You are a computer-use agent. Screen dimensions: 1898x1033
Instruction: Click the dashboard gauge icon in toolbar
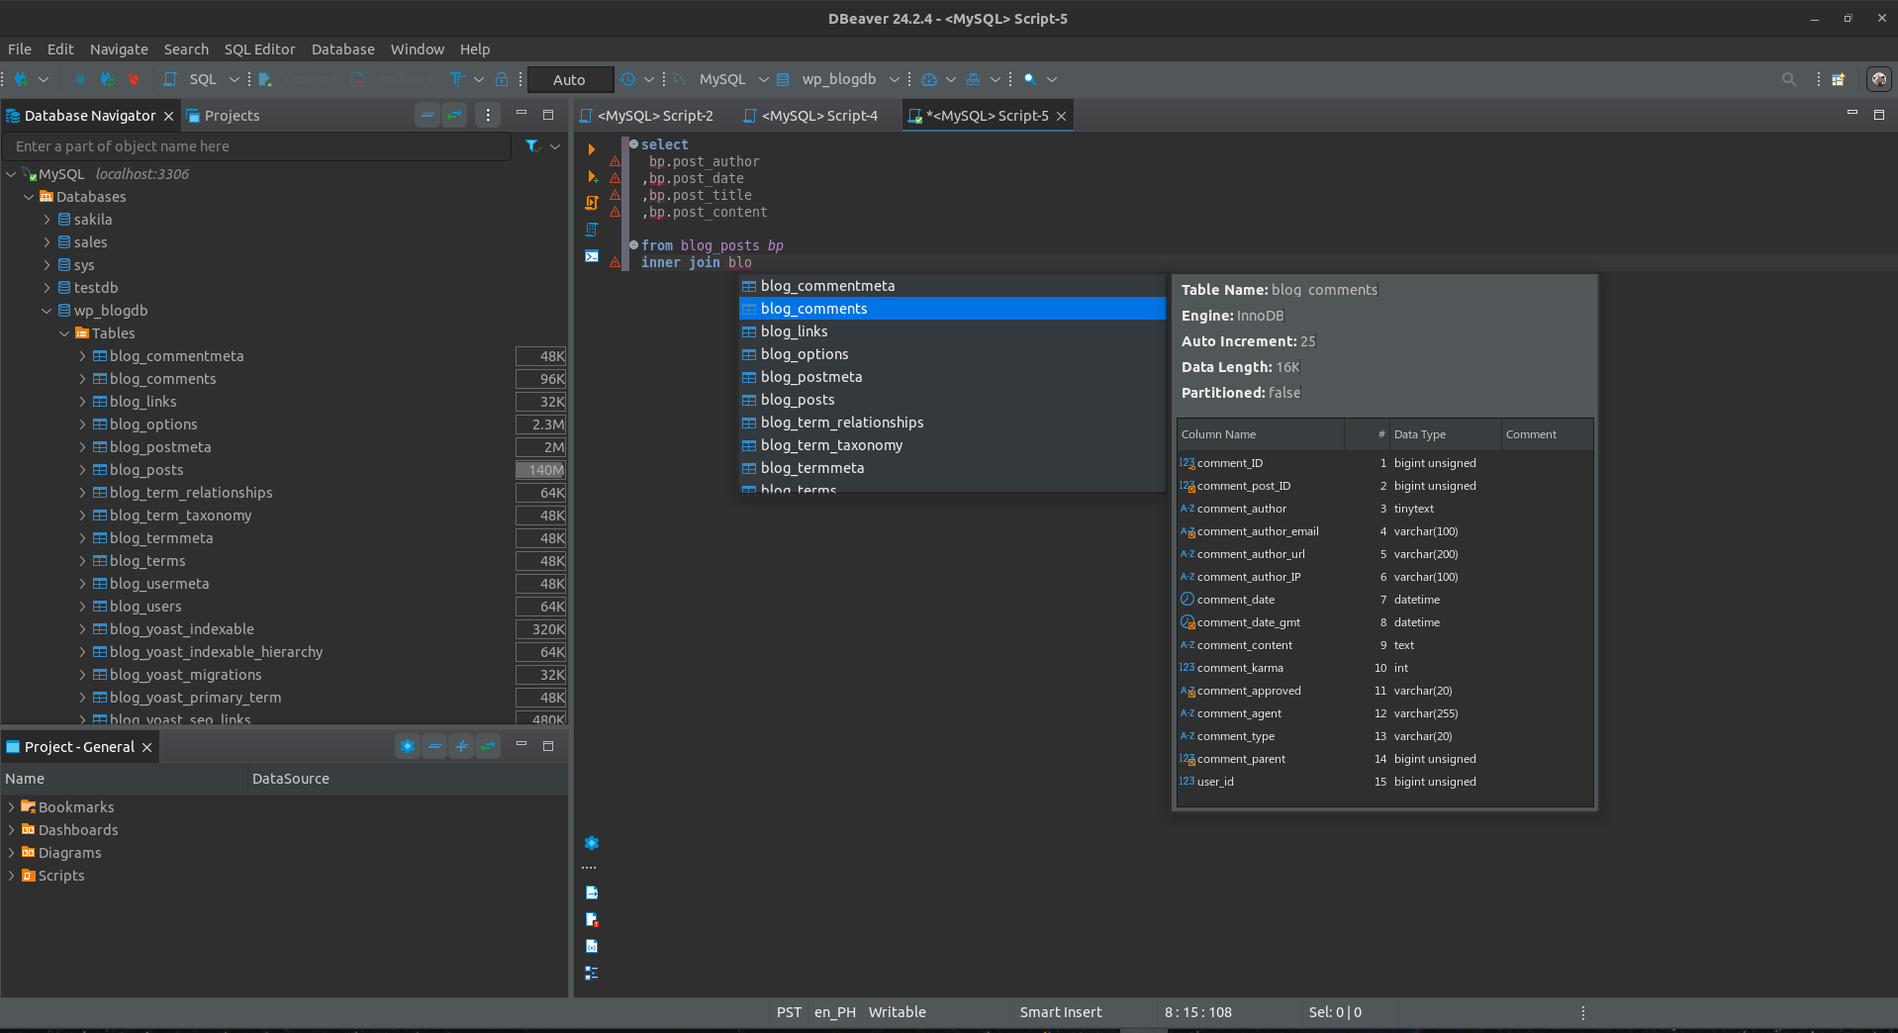point(929,79)
